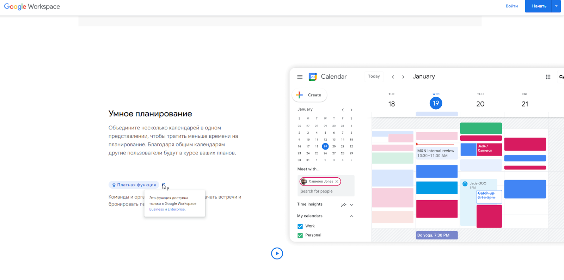Select date 22 in mini calendar

(351, 146)
